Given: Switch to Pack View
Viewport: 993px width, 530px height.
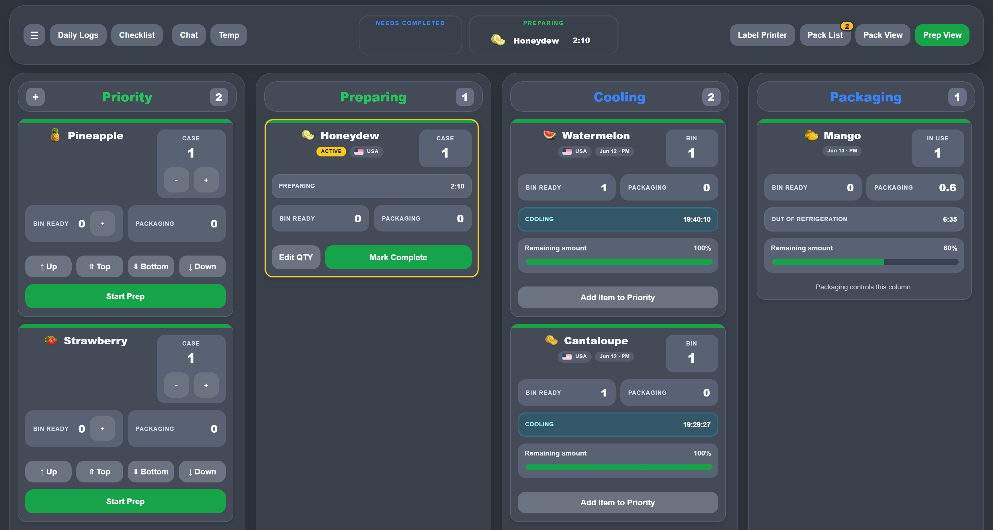Looking at the screenshot, I should [883, 35].
